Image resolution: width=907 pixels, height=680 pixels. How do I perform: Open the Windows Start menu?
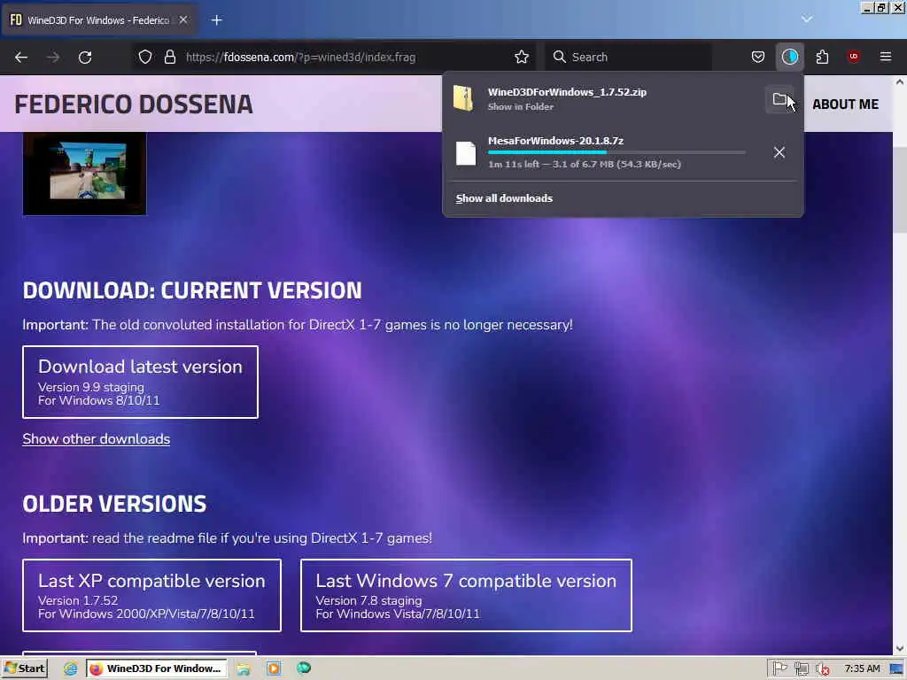pyautogui.click(x=24, y=668)
